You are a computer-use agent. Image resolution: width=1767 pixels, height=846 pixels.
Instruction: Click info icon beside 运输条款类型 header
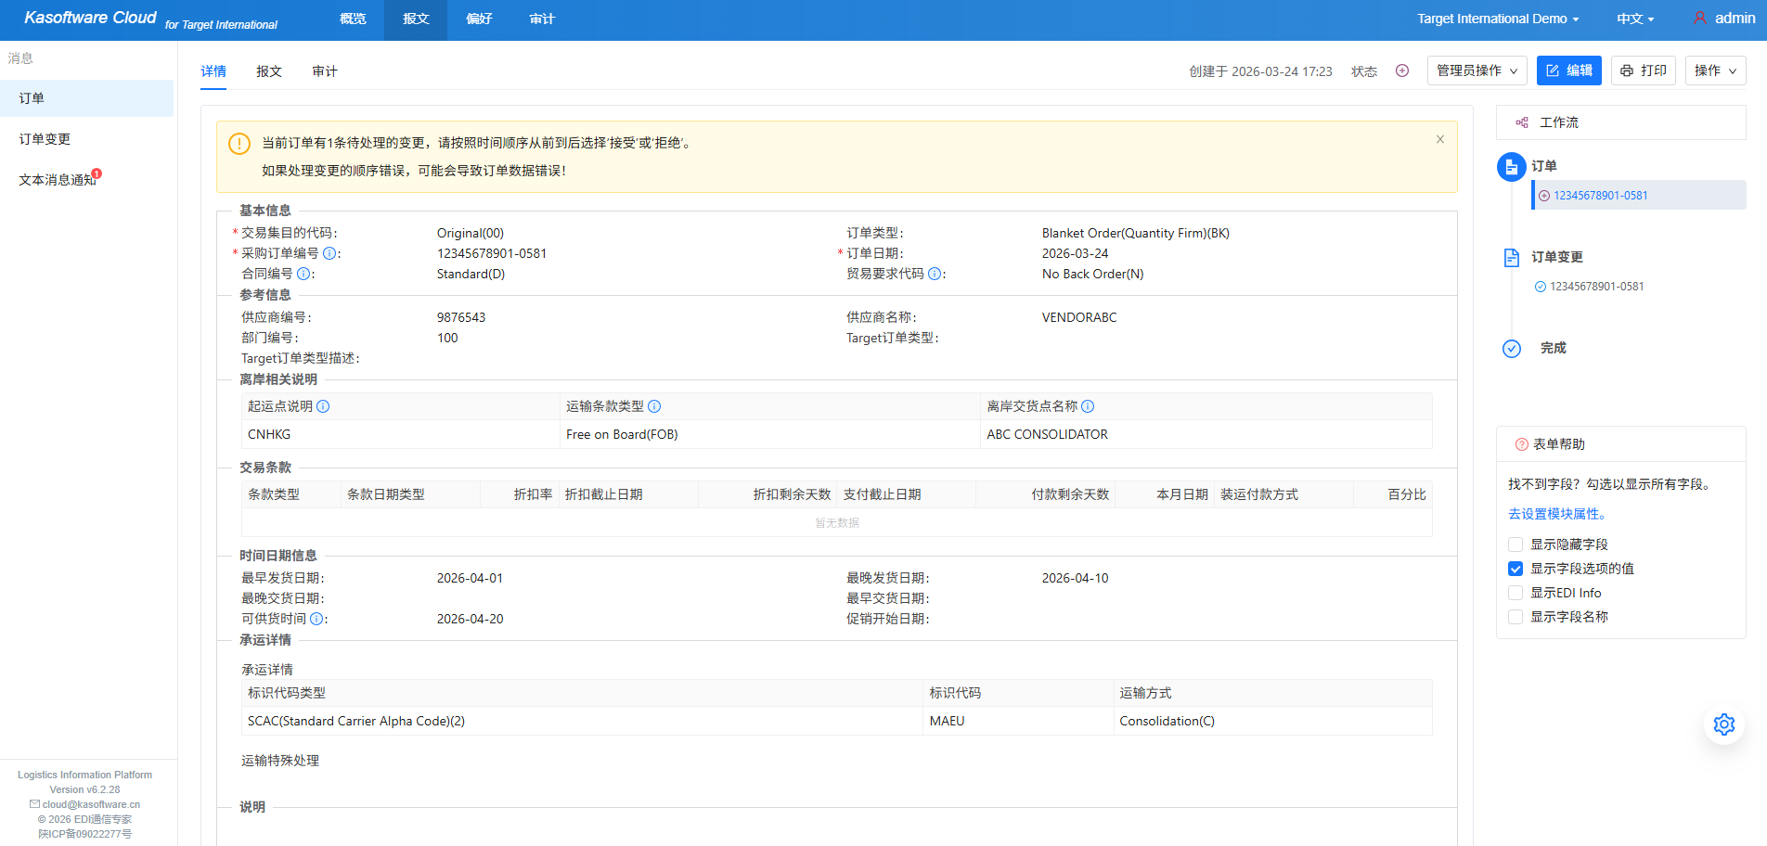coord(654,406)
